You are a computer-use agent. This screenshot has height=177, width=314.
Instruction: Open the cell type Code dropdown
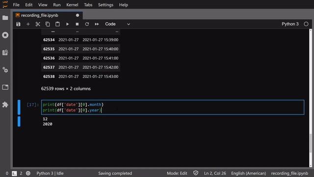coord(118,24)
